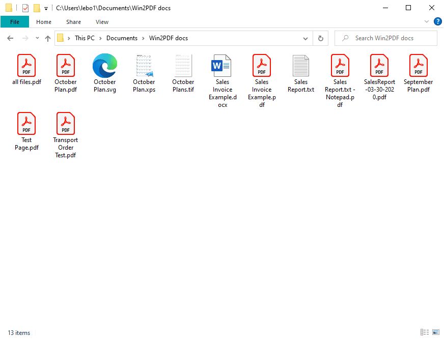Select the September Plan.pdf icon
This screenshot has height=339, width=444.
418,65
